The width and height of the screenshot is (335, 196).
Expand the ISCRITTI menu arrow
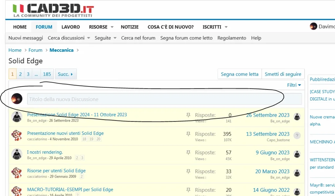pos(226,27)
